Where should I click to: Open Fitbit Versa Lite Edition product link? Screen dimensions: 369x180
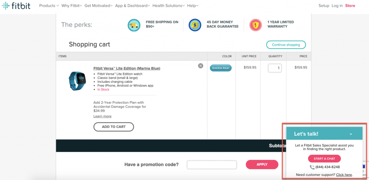(x=127, y=68)
